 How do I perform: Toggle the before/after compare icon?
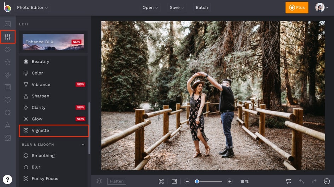click(x=289, y=181)
